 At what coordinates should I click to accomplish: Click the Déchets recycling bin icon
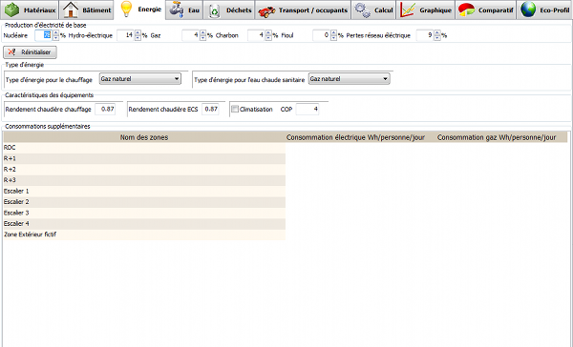[x=215, y=10]
